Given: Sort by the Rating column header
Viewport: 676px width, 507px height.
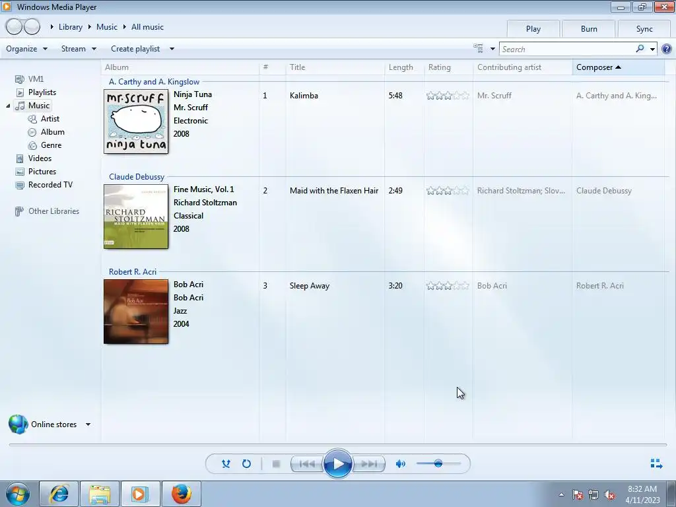Looking at the screenshot, I should point(448,67).
